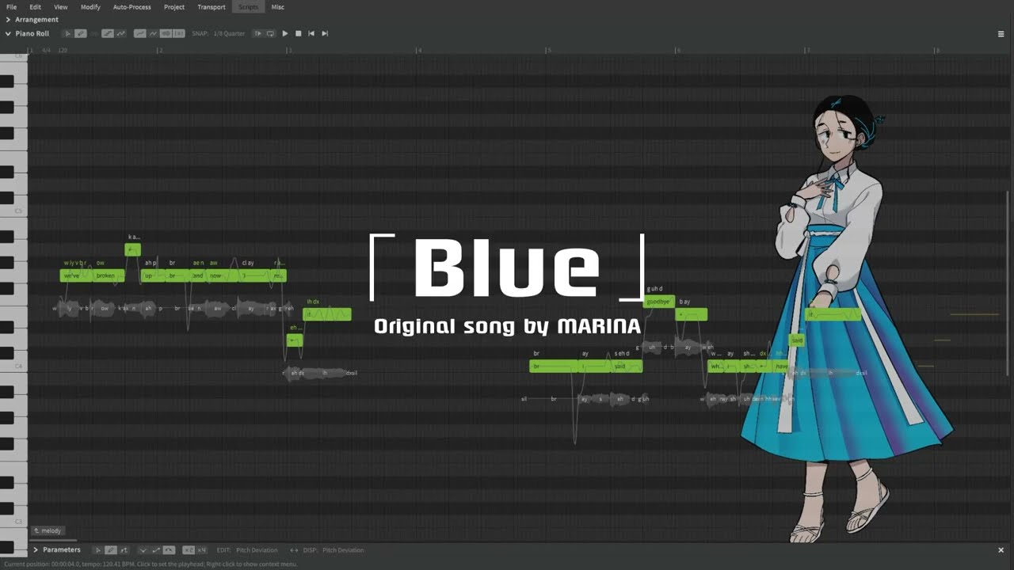Jump to end with skip-forward button
This screenshot has height=570, width=1014.
(325, 33)
